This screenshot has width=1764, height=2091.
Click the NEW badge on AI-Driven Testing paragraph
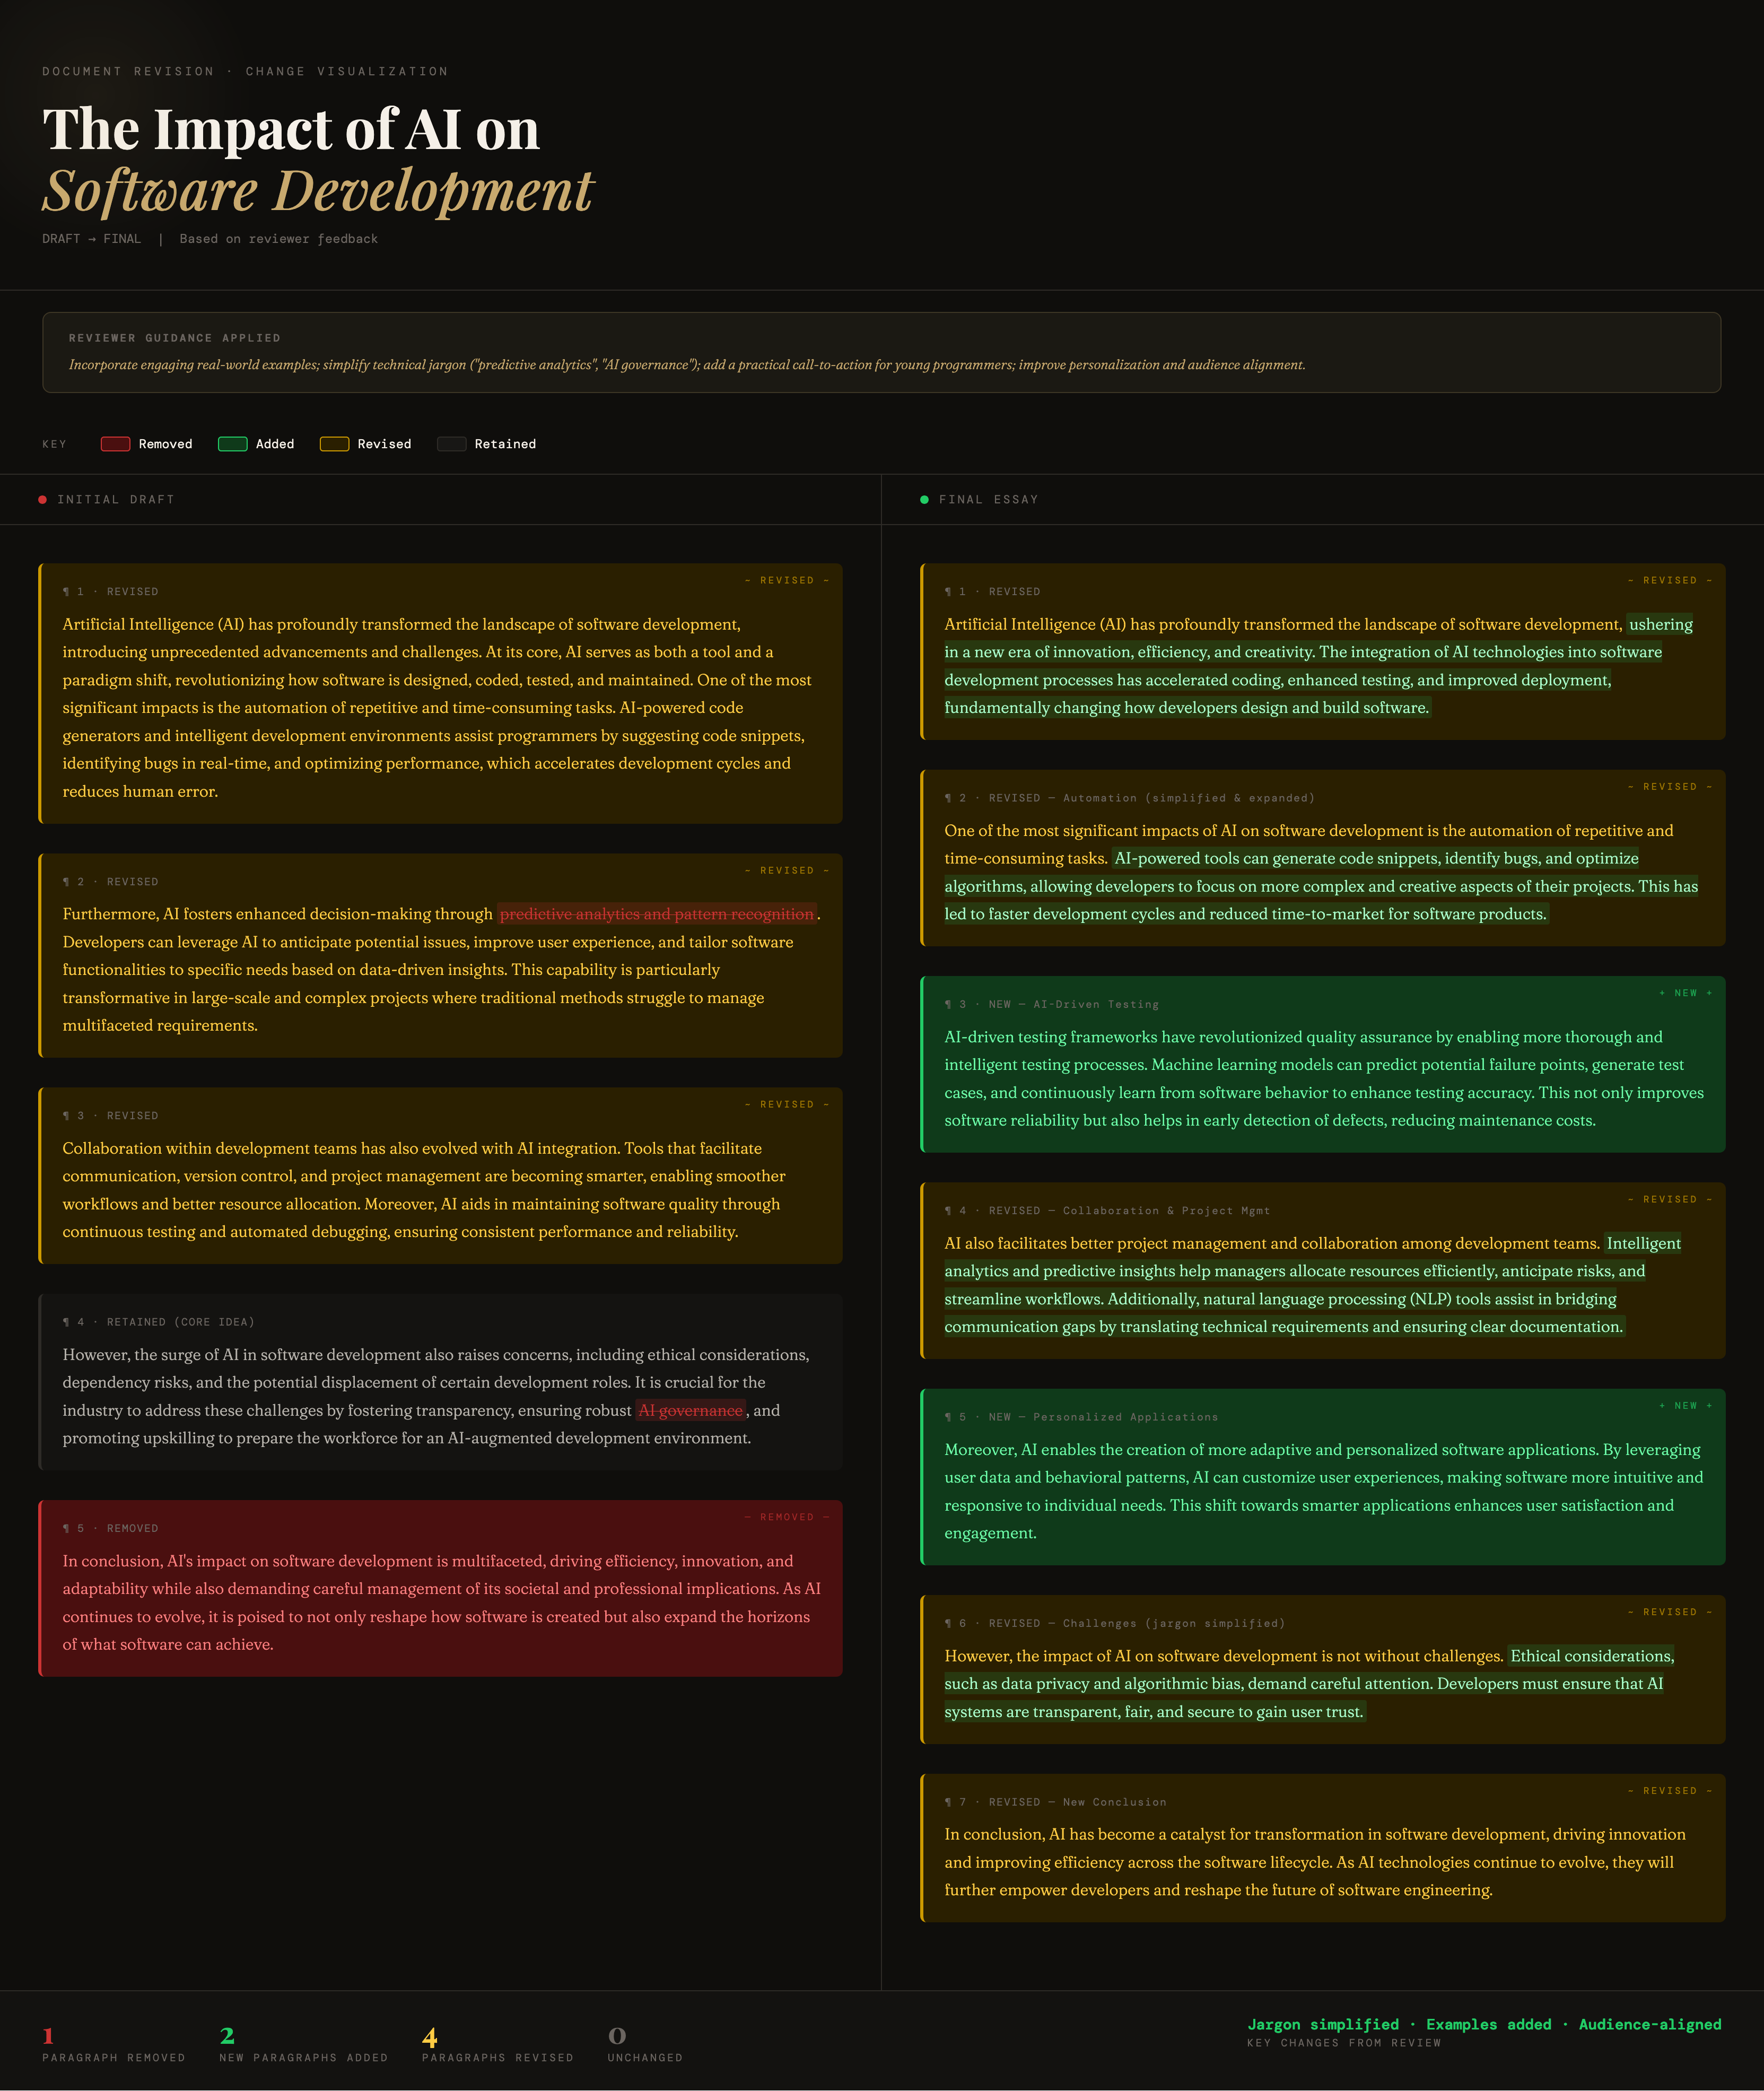click(x=1685, y=993)
